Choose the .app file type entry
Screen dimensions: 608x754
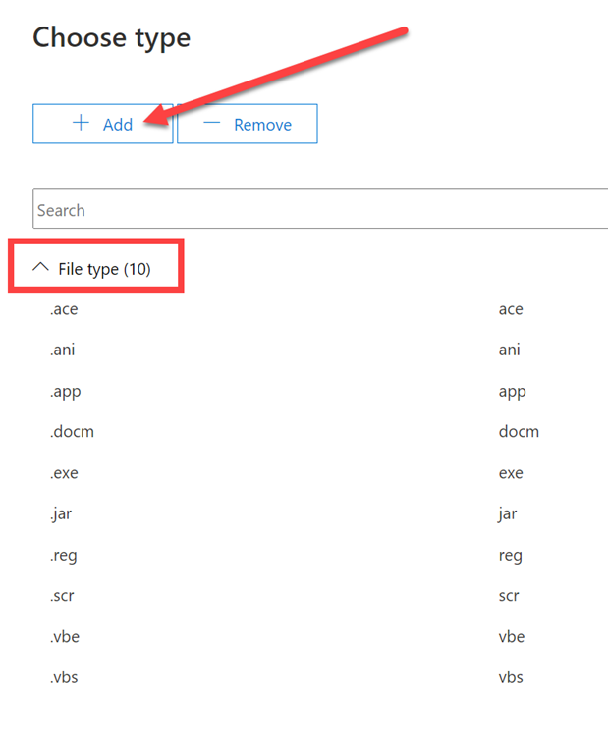point(65,392)
